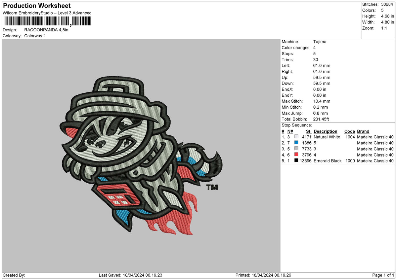Click the Emerald Black color swatch

(296, 160)
